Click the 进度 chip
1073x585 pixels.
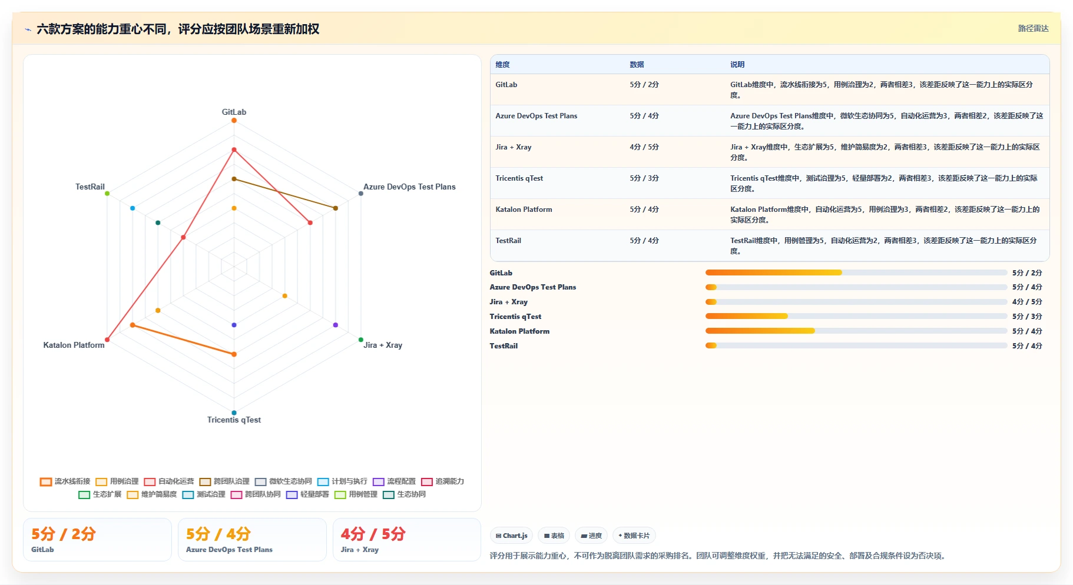pos(591,536)
